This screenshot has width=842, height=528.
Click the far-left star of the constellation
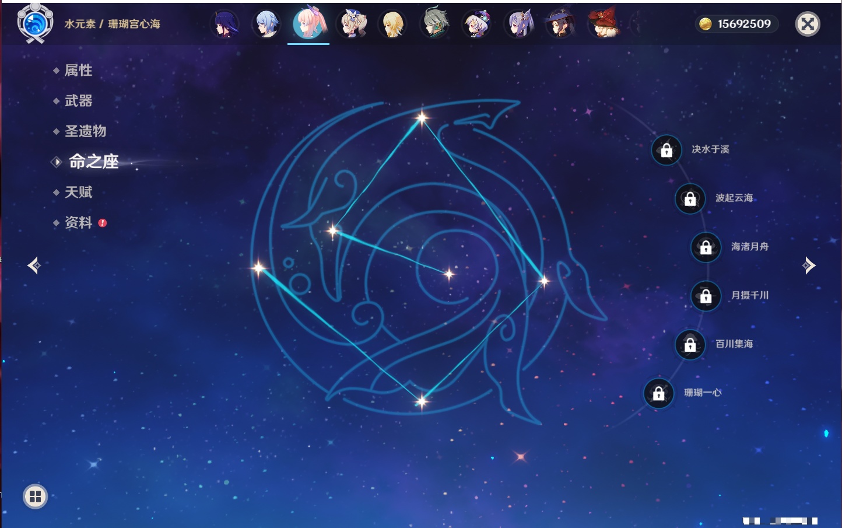(258, 268)
